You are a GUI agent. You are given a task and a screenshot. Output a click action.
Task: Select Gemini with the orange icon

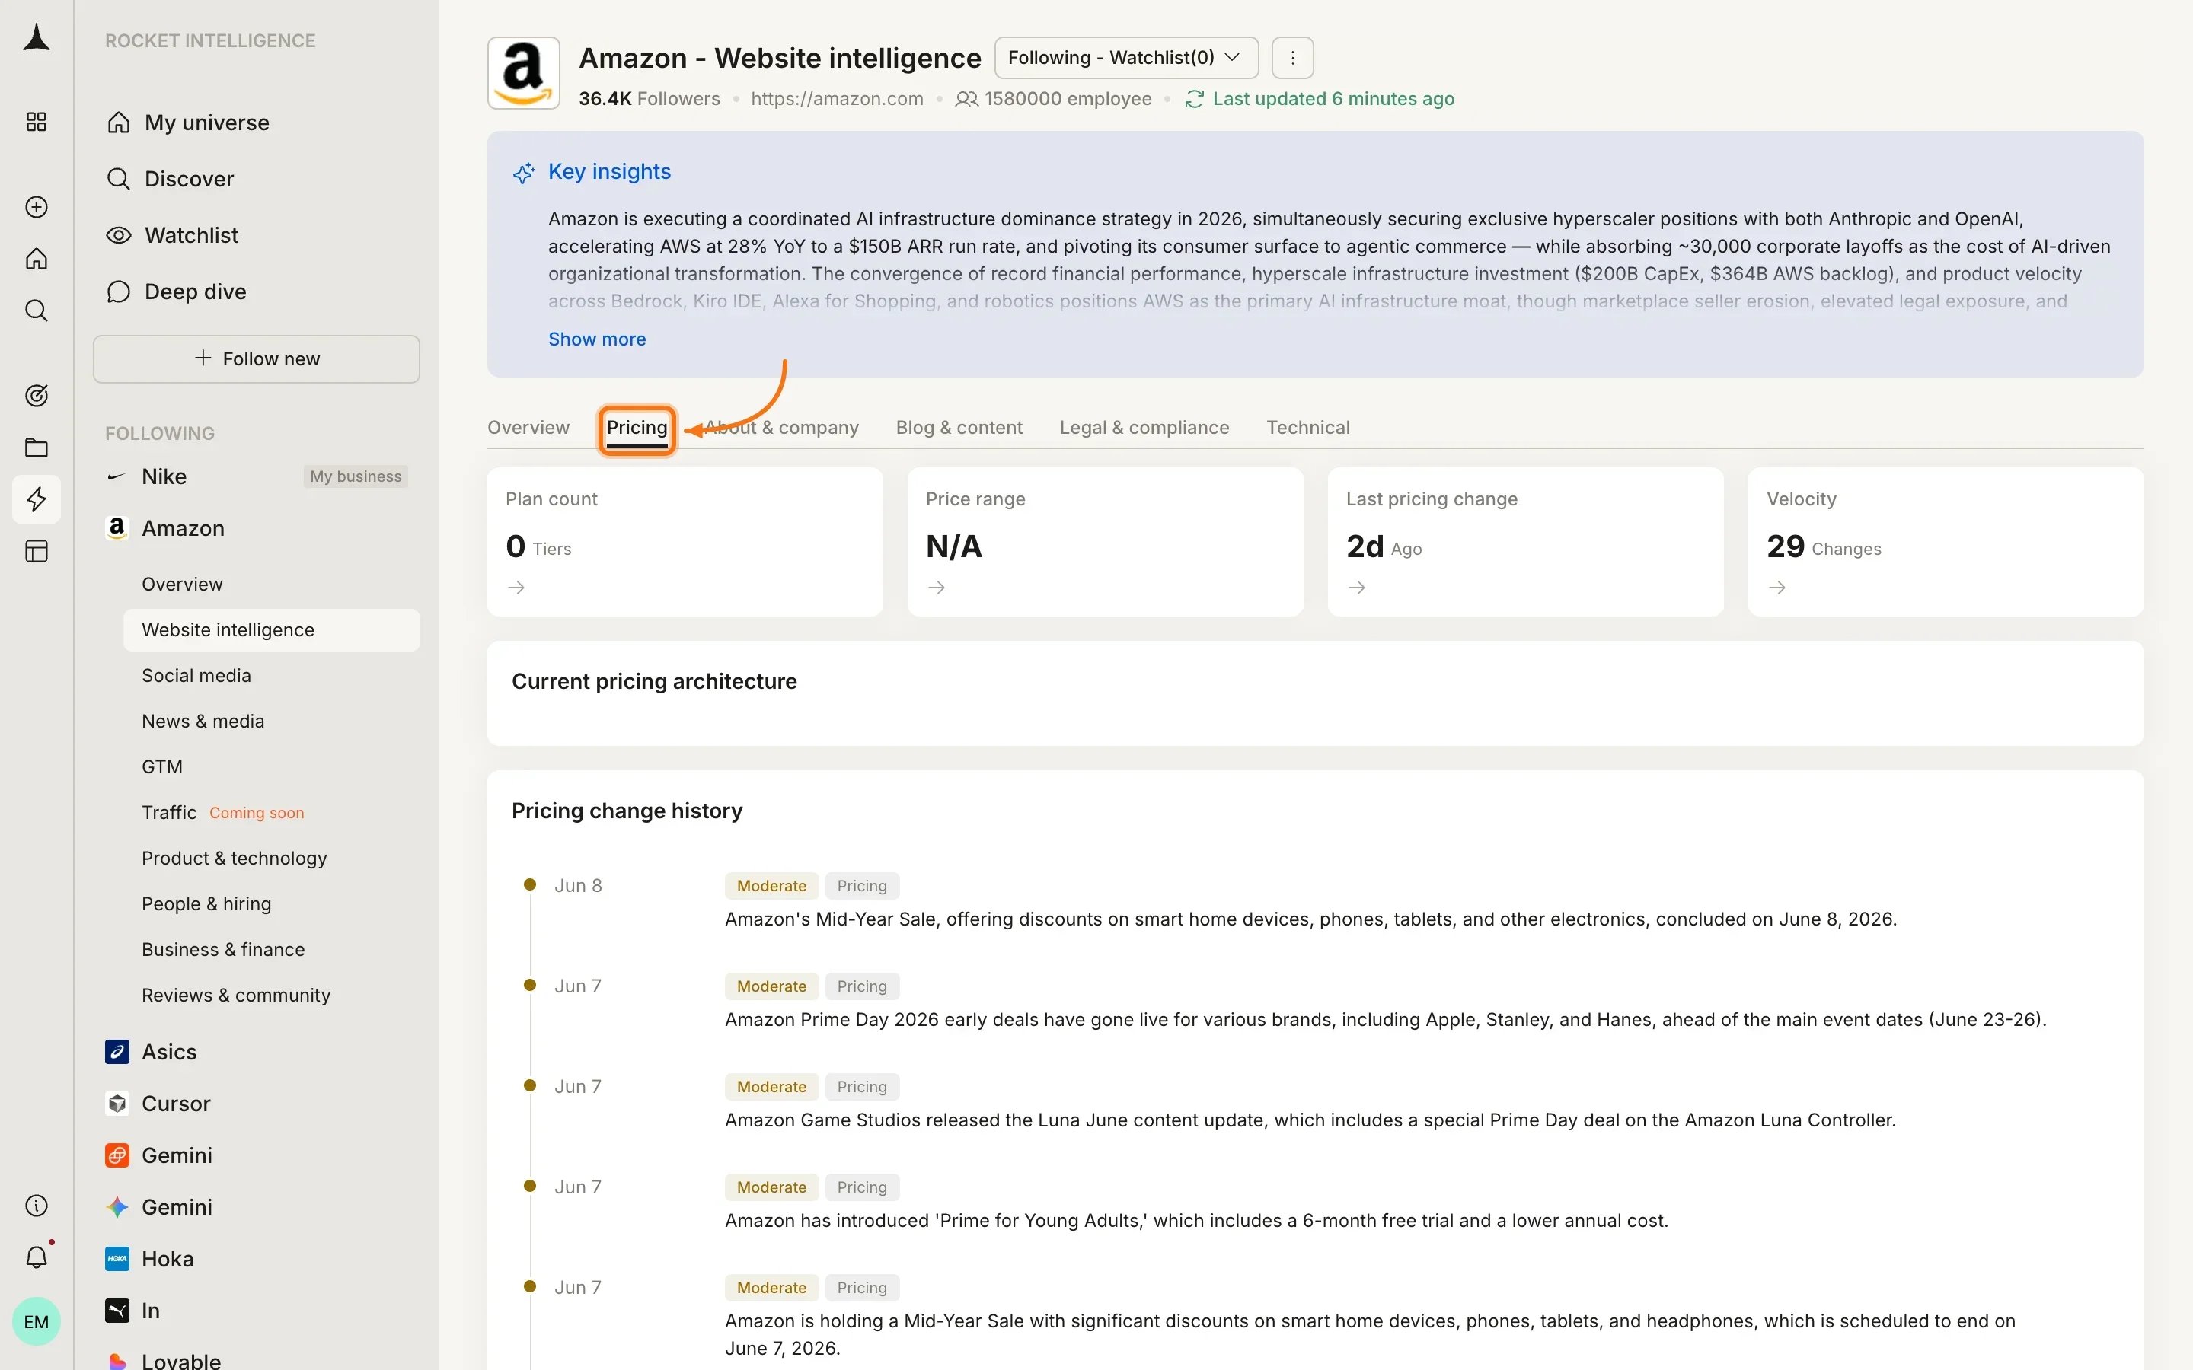pyautogui.click(x=177, y=1155)
